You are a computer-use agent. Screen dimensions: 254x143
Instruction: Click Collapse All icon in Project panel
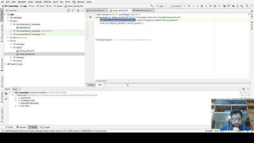pos(73,10)
